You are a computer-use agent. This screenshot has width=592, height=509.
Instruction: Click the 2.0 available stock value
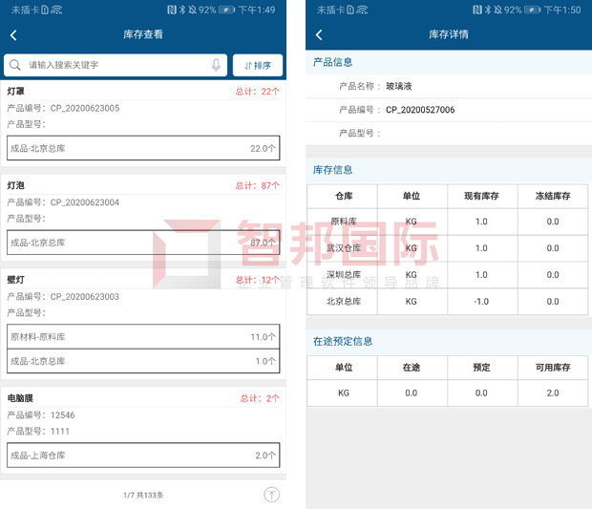click(x=553, y=392)
